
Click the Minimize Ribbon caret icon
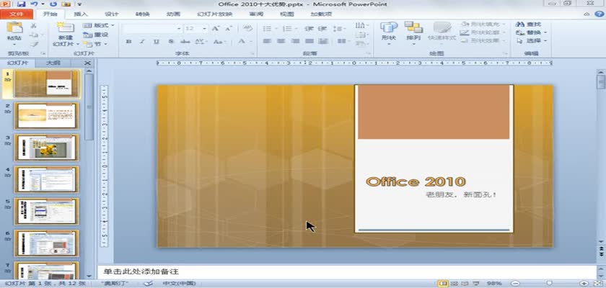(x=587, y=14)
